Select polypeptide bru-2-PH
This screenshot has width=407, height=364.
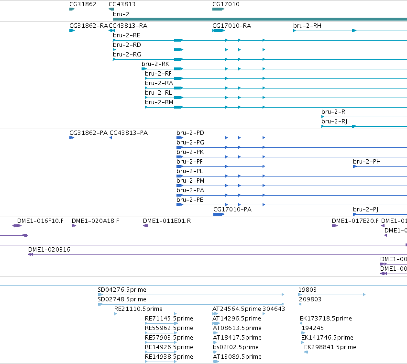click(367, 162)
